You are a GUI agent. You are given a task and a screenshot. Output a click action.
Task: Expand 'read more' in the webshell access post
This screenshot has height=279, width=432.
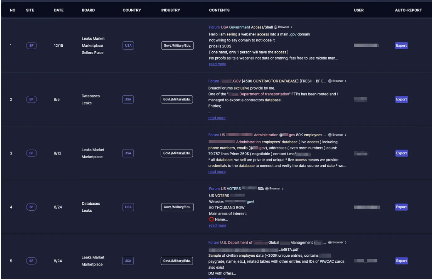[x=217, y=64]
